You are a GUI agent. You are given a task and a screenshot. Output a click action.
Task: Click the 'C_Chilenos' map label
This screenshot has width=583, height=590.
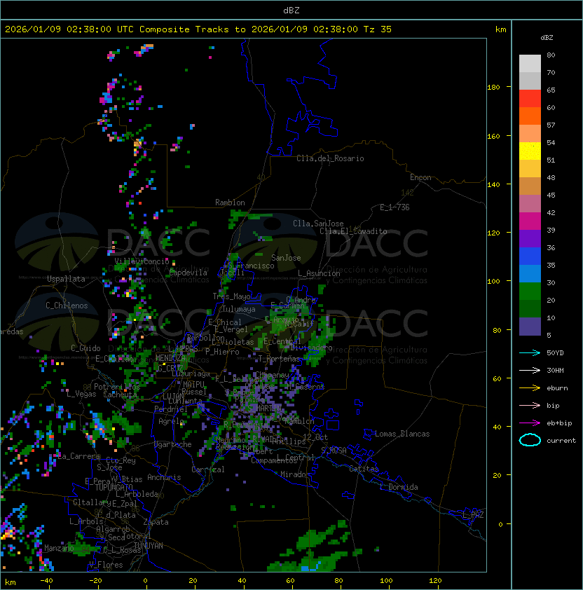(x=67, y=306)
